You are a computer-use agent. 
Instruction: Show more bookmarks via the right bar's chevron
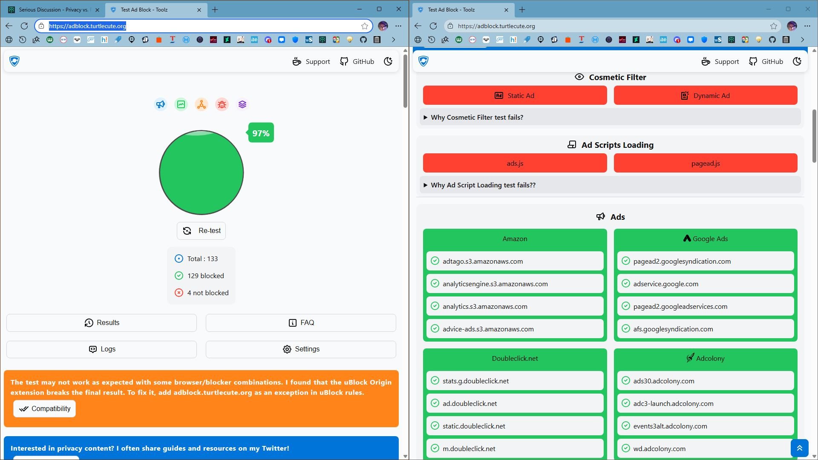click(802, 40)
